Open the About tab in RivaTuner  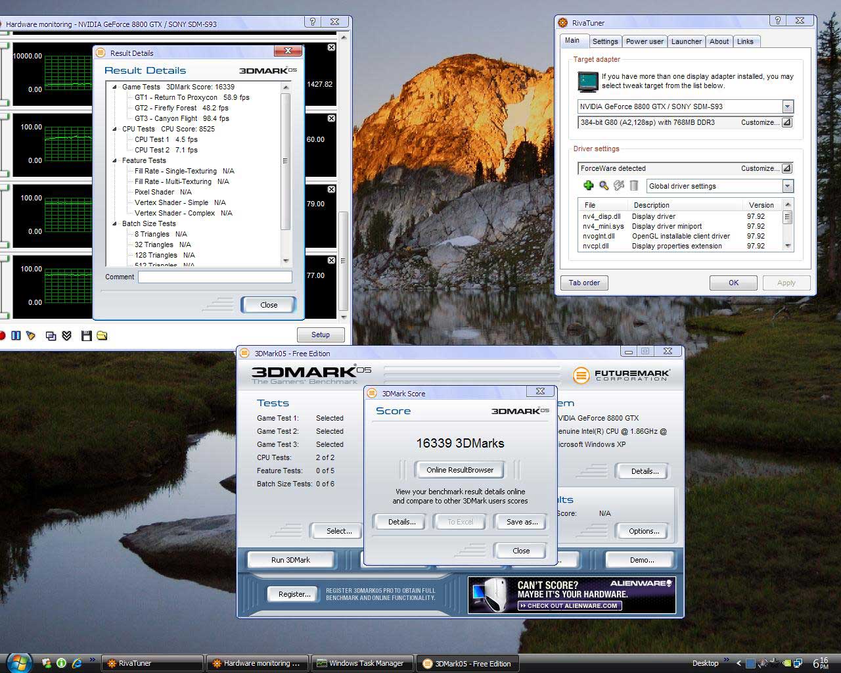719,41
